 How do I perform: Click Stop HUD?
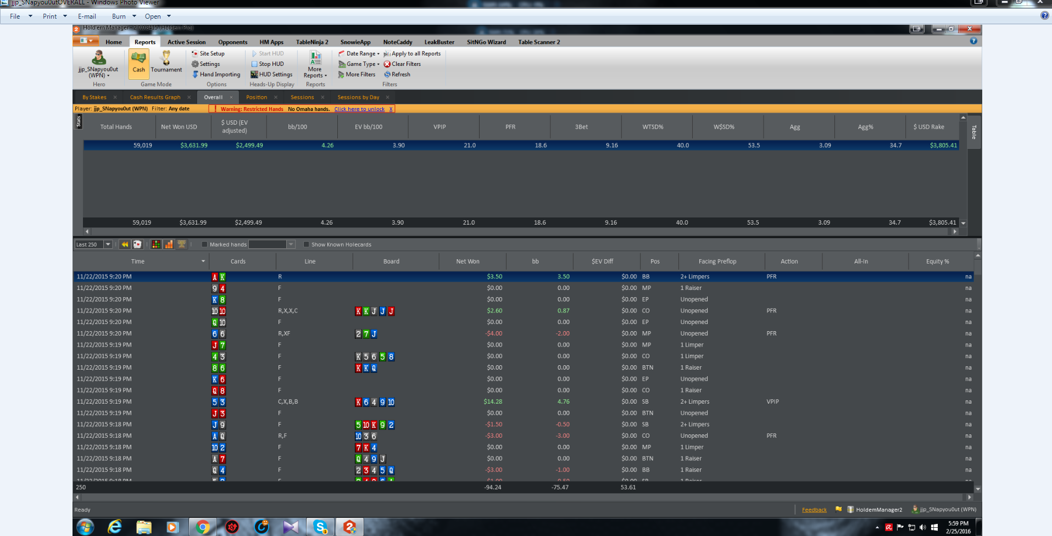click(x=268, y=64)
